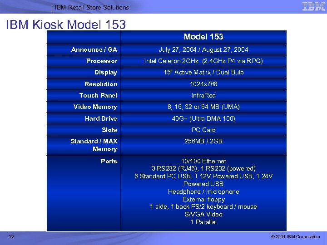Click the InfraRed touch panel value

[203, 95]
